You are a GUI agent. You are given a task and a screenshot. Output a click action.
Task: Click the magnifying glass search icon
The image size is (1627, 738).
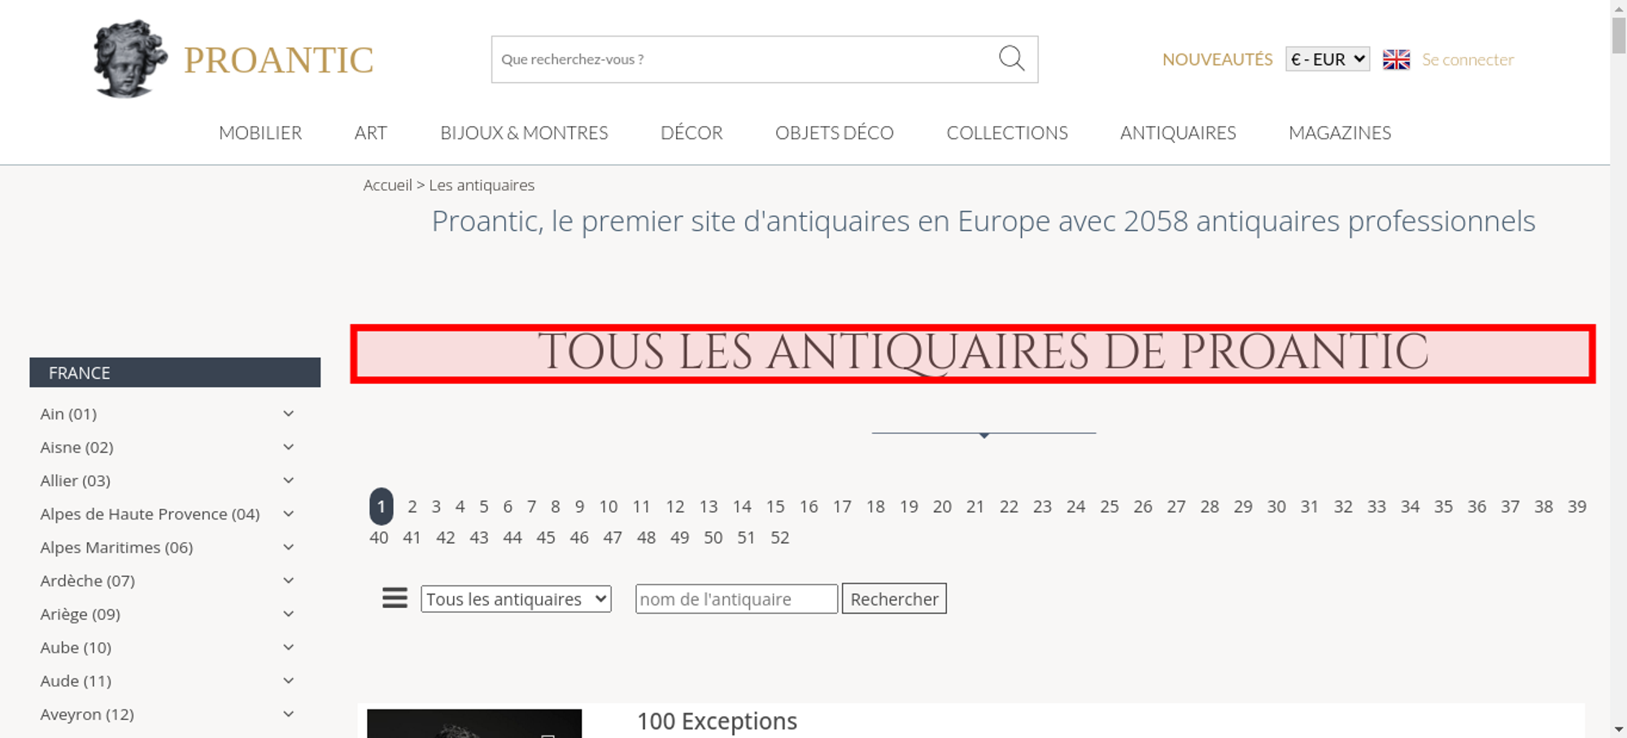click(x=1011, y=59)
